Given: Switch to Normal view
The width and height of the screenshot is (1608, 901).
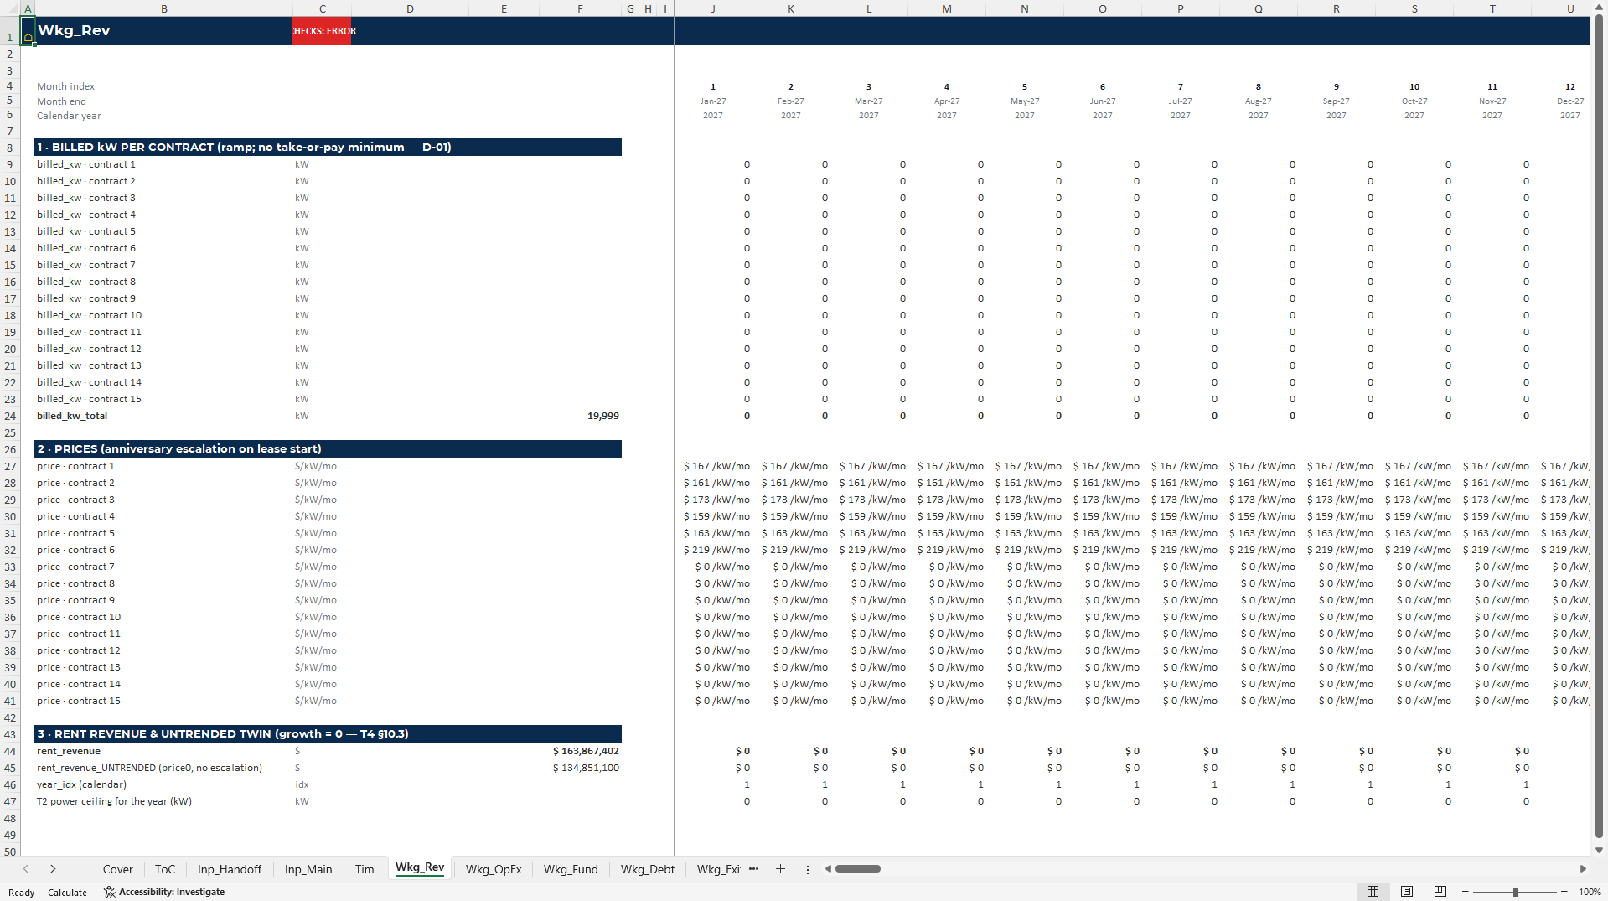Looking at the screenshot, I should (1373, 892).
